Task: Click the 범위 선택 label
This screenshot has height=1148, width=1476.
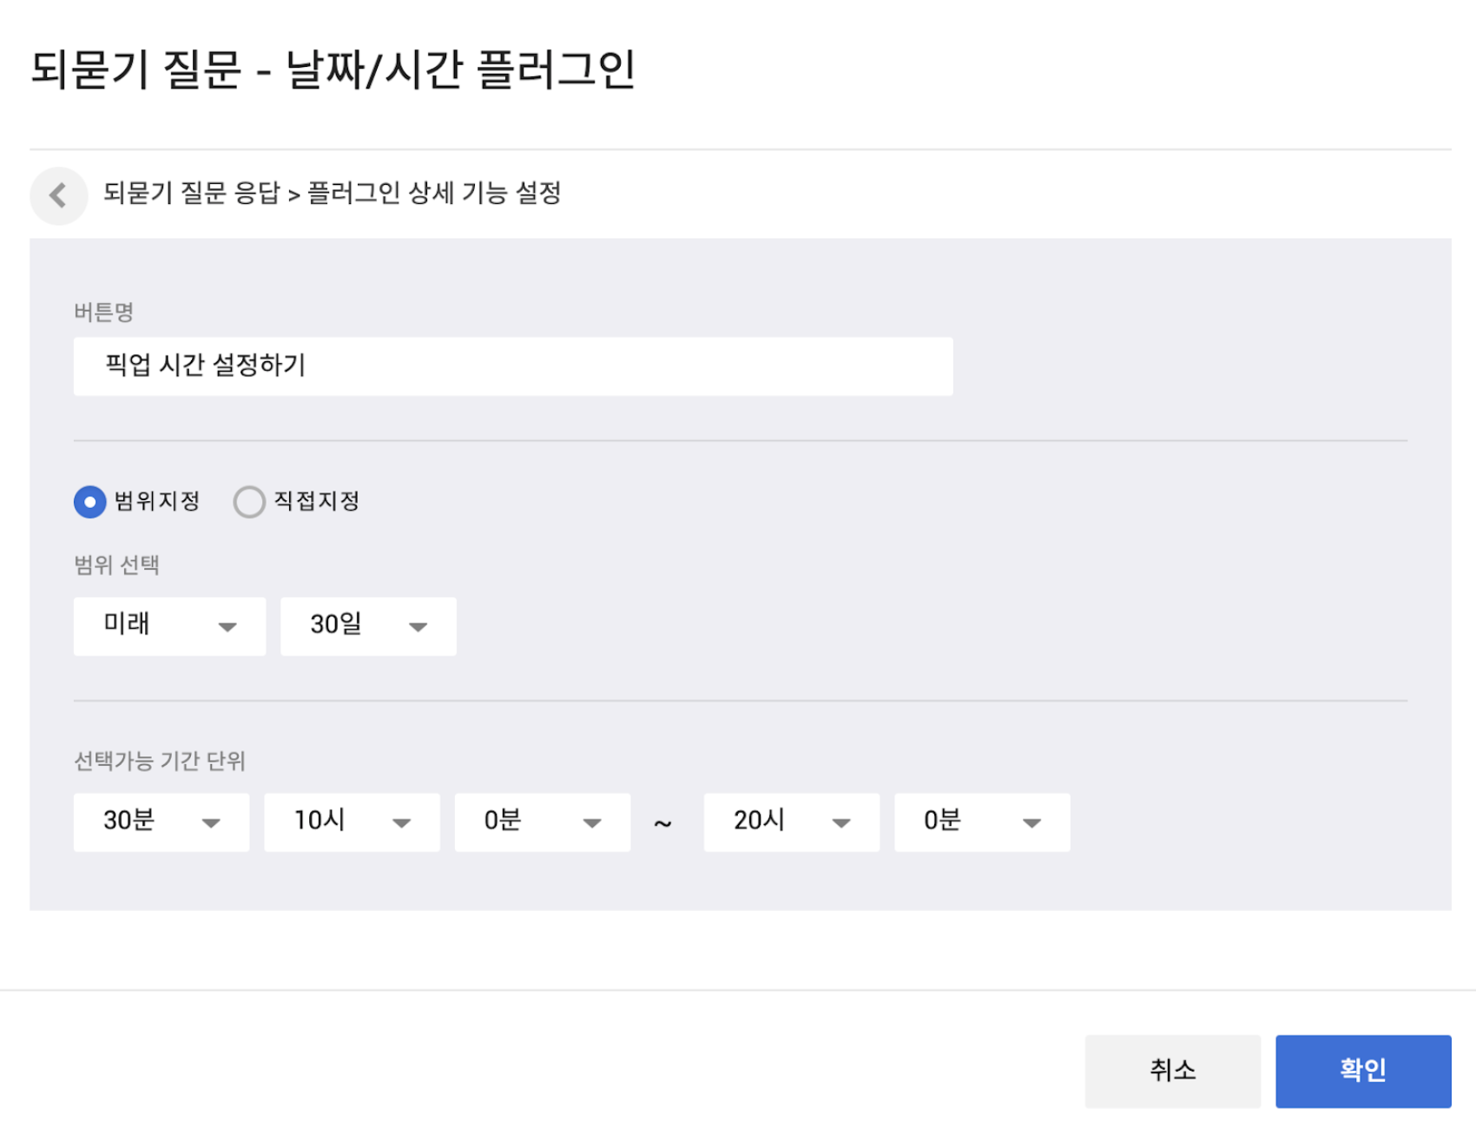Action: 116,565
